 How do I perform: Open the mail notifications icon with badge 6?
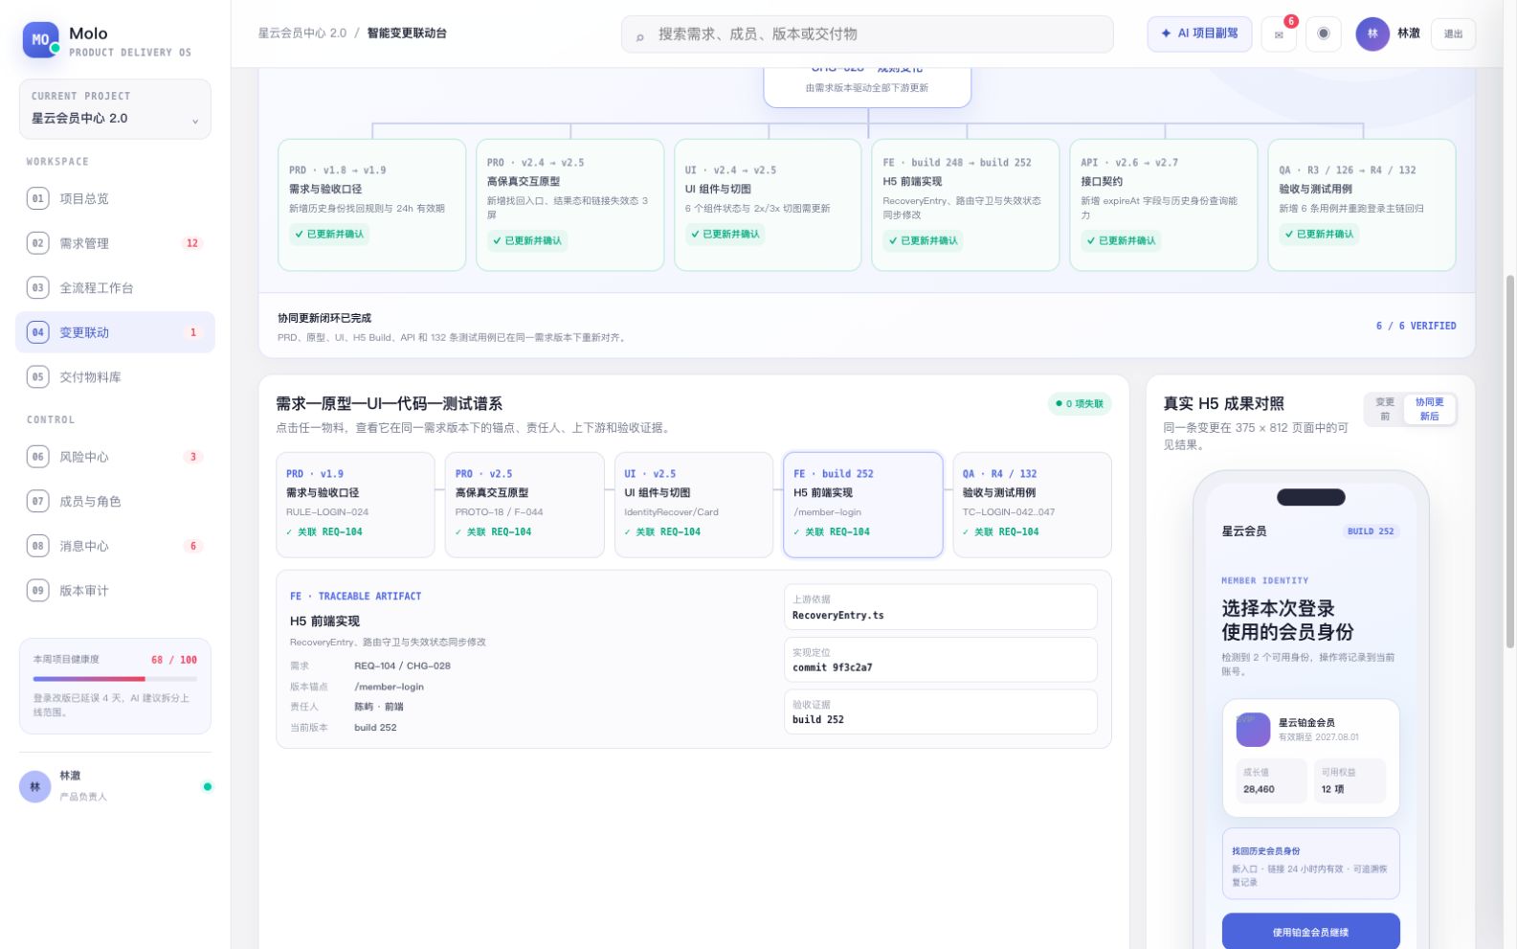point(1279,34)
